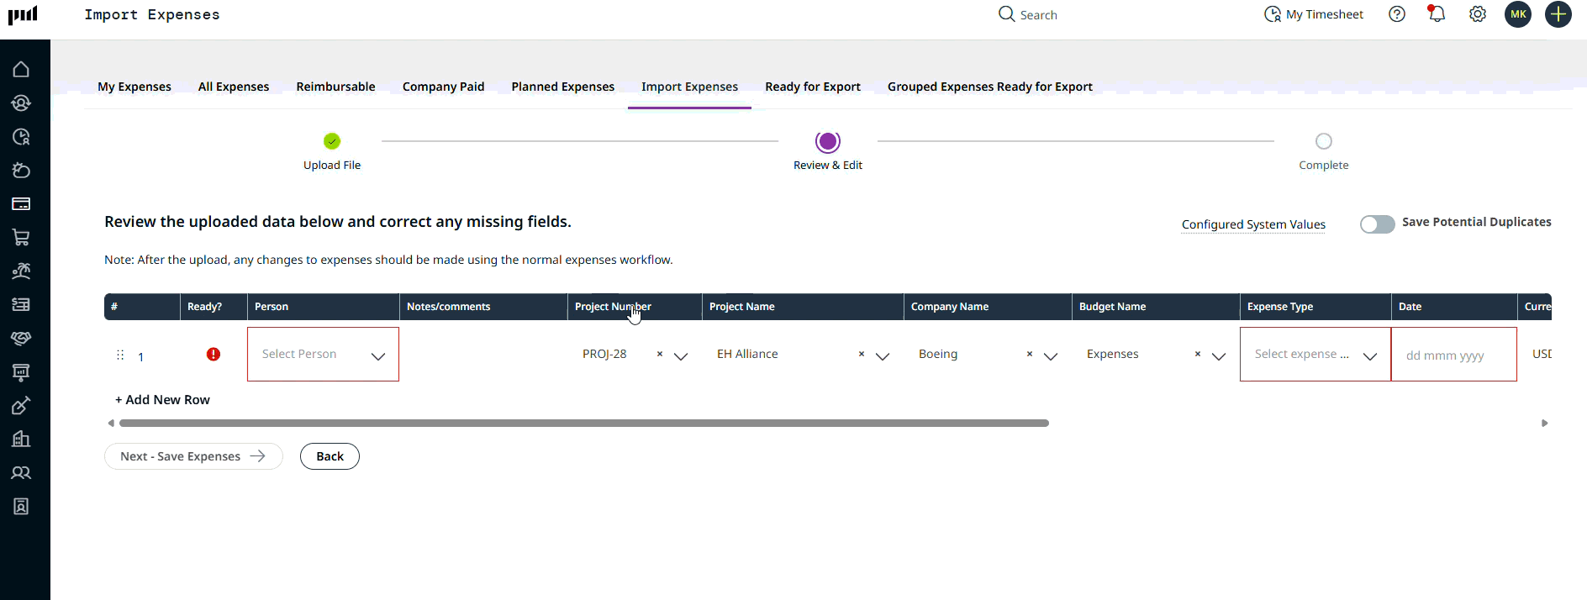Screen dimensions: 1587x600
Task: Open Grouped Expenses Ready for Export tab
Action: (990, 87)
